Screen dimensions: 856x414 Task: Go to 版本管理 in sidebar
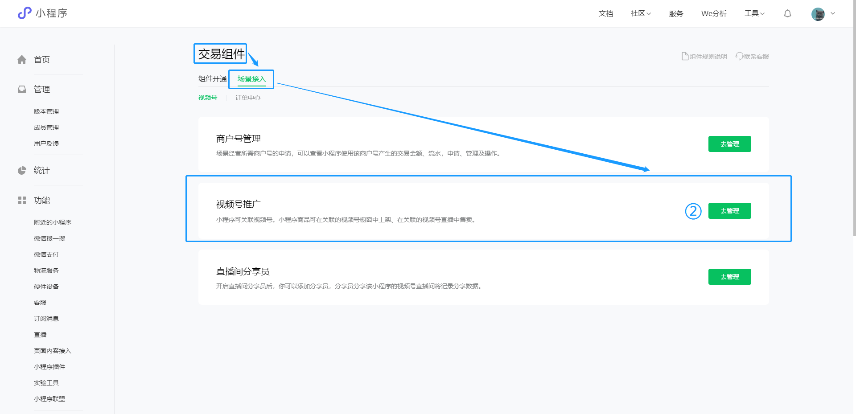point(46,111)
